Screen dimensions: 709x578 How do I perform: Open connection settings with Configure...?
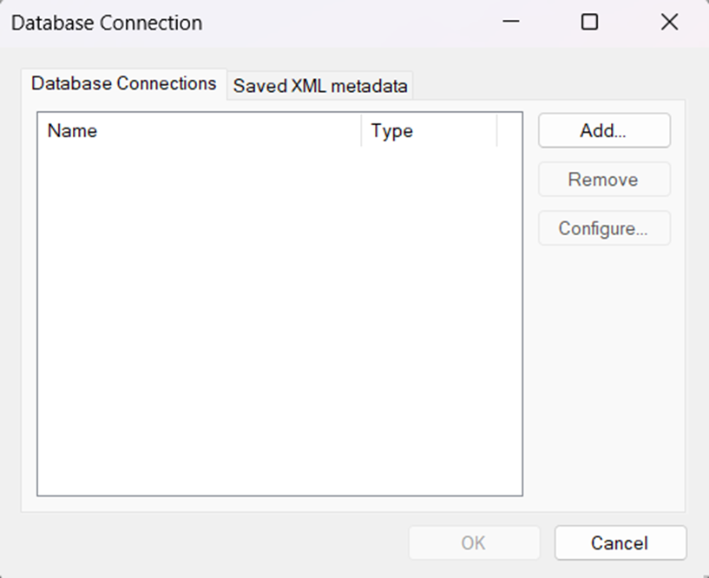pos(604,229)
